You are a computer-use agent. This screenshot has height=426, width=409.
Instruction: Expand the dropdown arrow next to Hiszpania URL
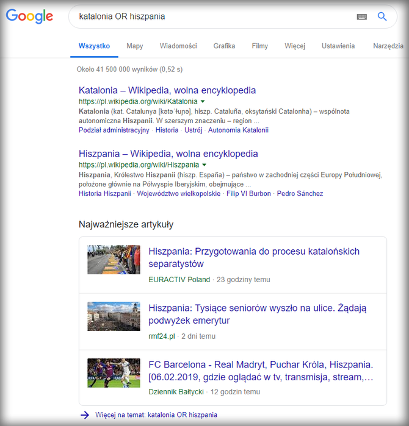point(204,165)
